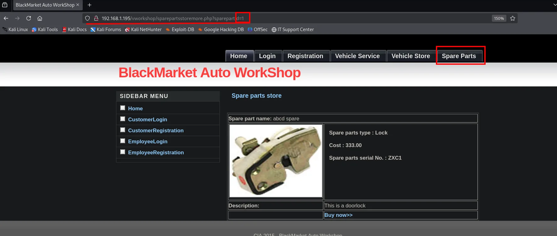Click the door lock product image
The image size is (557, 236).
pyautogui.click(x=276, y=161)
